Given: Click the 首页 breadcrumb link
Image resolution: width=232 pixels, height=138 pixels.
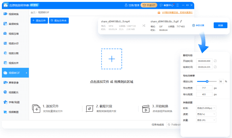Looking at the screenshot, I should [33, 13].
